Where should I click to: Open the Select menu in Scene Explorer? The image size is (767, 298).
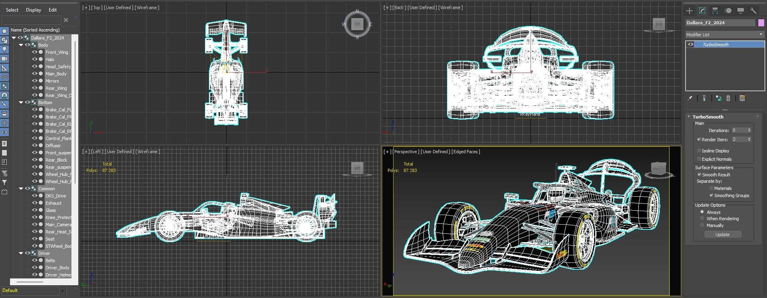[12, 10]
